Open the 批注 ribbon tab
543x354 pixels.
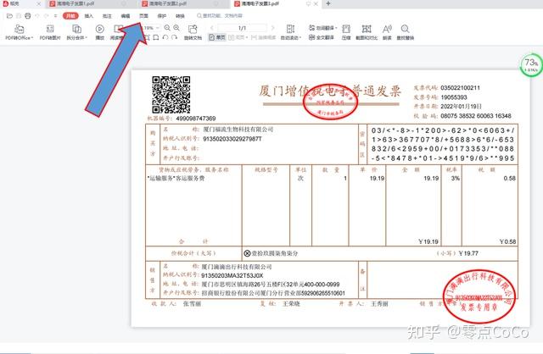pyautogui.click(x=107, y=16)
